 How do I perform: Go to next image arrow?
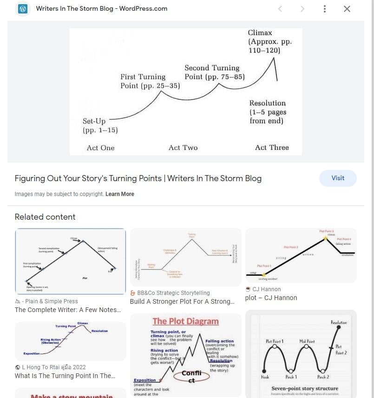pos(302,9)
